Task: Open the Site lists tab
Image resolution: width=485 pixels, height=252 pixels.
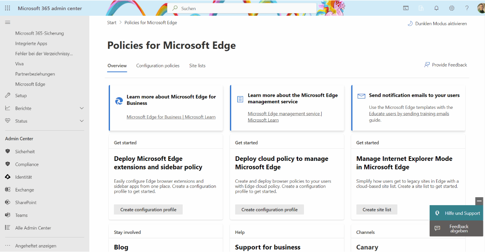Action: [197, 65]
